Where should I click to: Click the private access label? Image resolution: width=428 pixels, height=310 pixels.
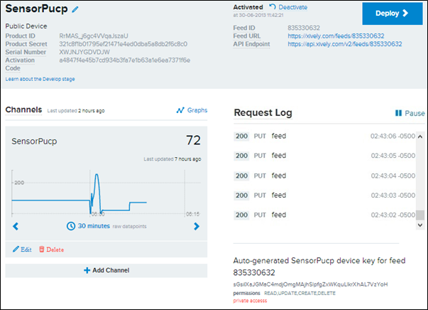[250, 301]
